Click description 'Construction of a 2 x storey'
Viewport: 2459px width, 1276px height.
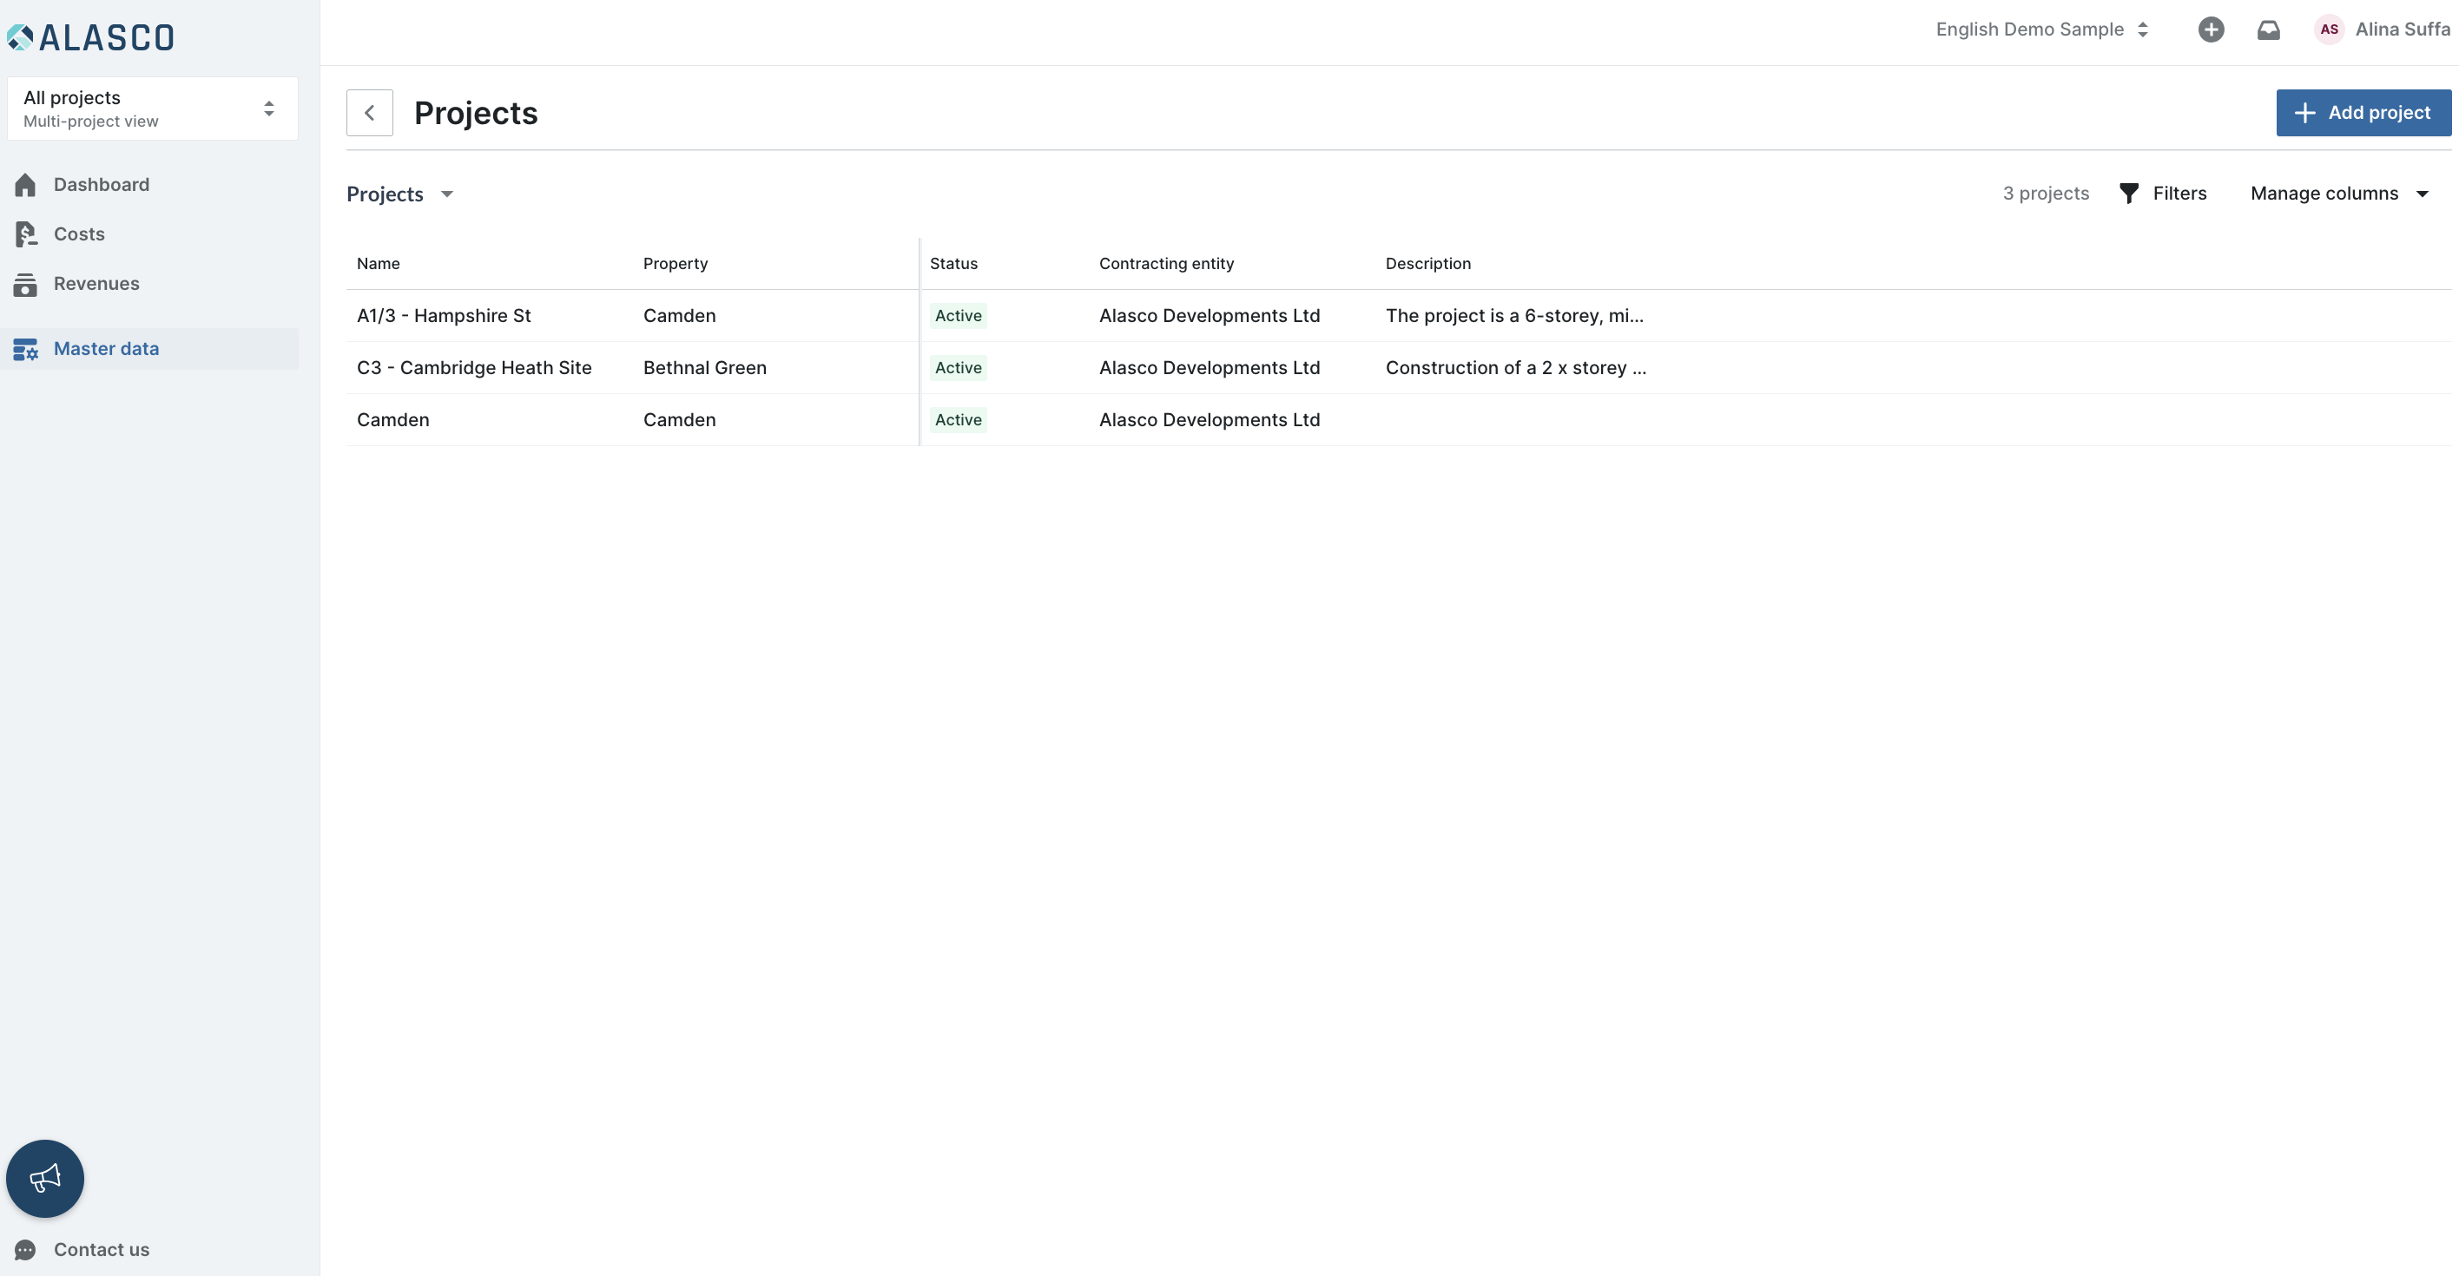pos(1516,367)
